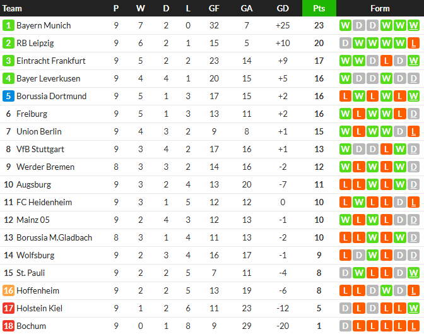Click Freiburg's points value 16
Screen dimensions: 424x334
coord(319,114)
